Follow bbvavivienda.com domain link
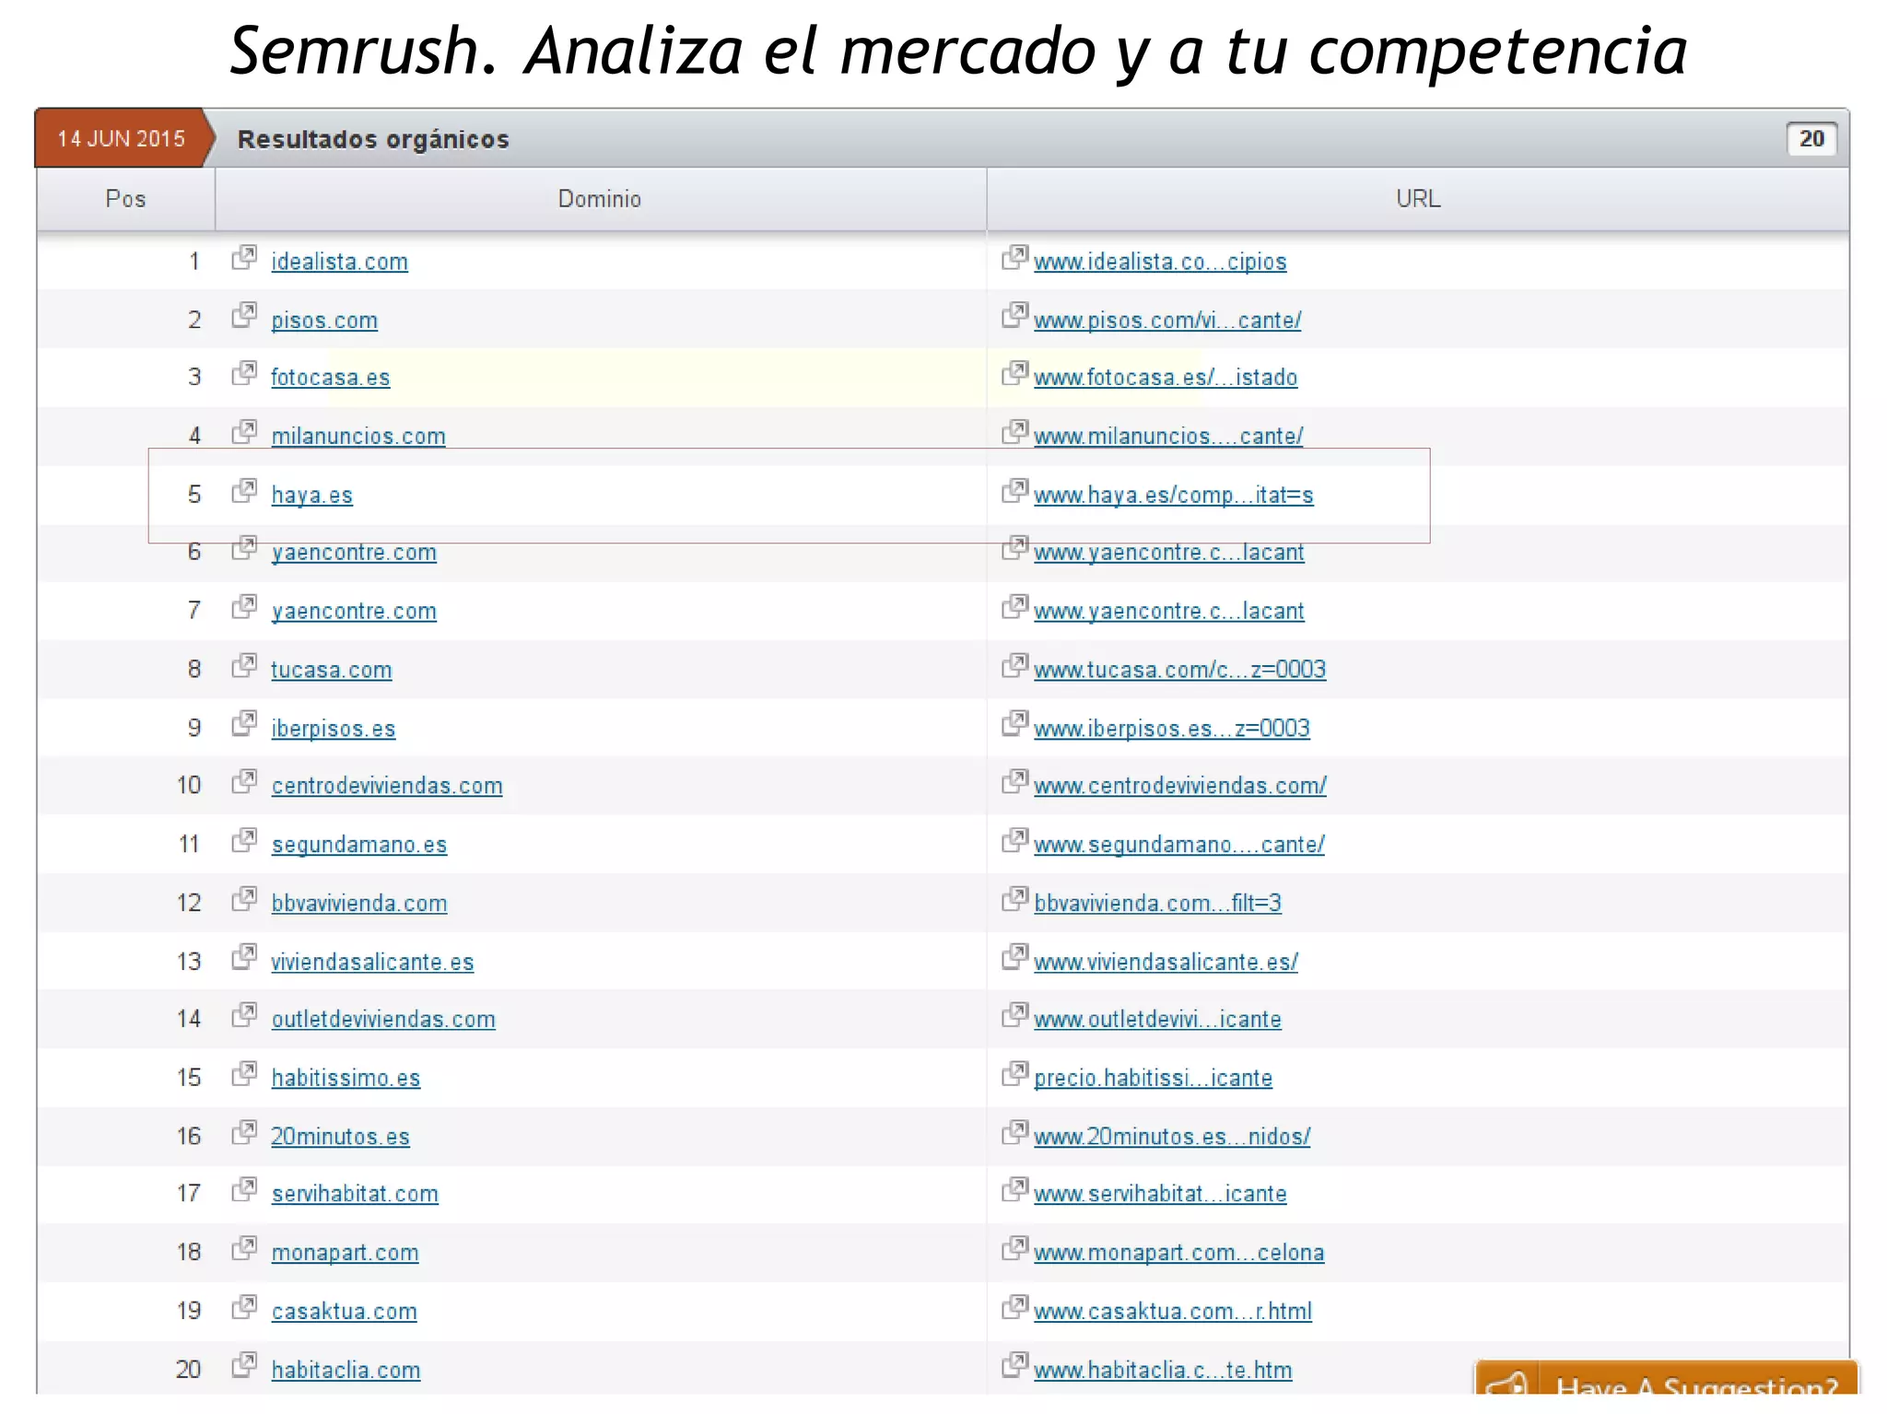 click(358, 904)
